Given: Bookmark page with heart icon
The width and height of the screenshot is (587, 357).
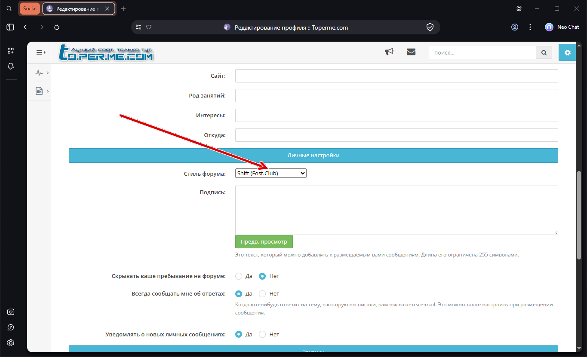Looking at the screenshot, I should (x=149, y=27).
